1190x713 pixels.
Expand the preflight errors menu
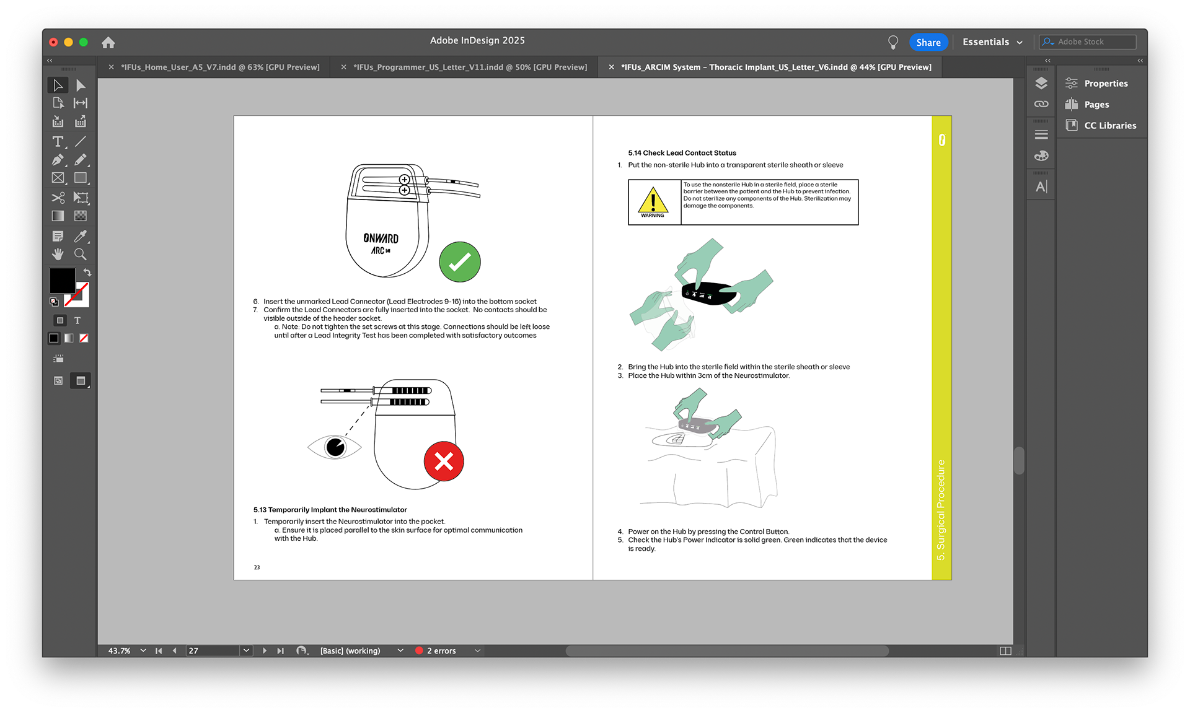coord(477,650)
